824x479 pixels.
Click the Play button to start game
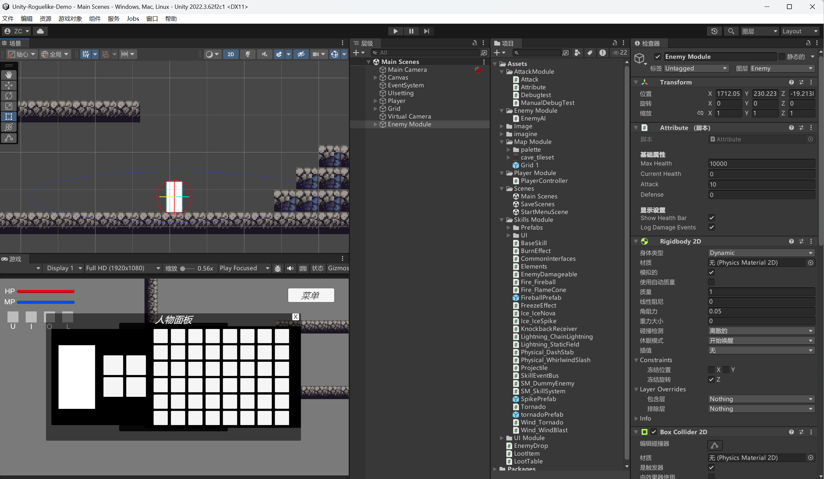[395, 31]
